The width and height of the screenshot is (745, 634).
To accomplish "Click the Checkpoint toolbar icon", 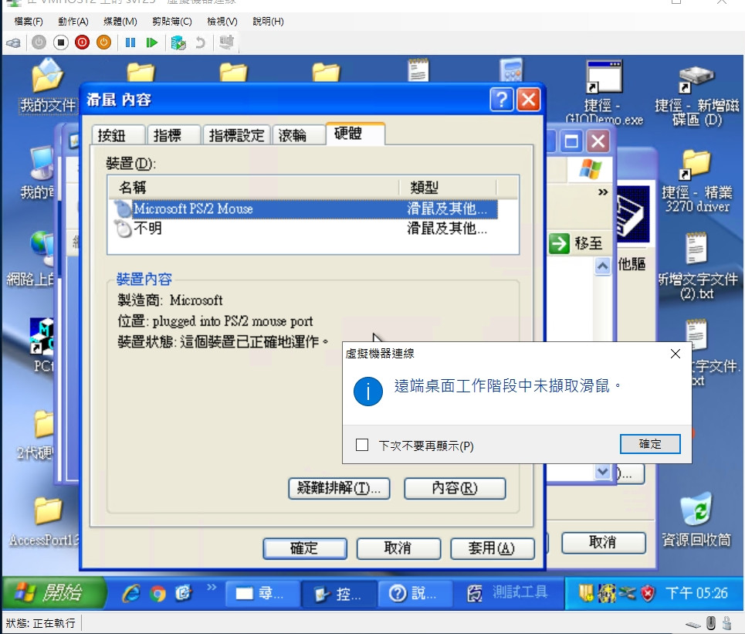I will (x=178, y=42).
